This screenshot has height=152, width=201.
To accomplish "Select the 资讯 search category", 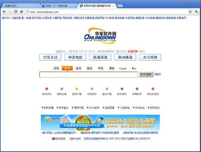I will click(x=56, y=68).
